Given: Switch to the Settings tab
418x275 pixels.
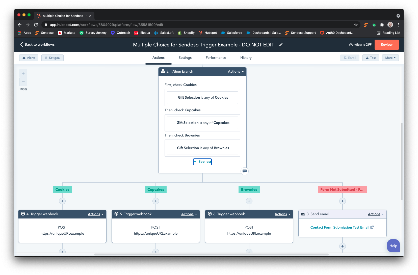Looking at the screenshot, I should click(x=185, y=58).
